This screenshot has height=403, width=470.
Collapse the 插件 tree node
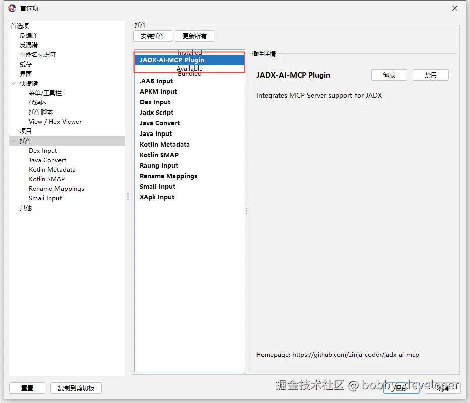pyautogui.click(x=13, y=141)
